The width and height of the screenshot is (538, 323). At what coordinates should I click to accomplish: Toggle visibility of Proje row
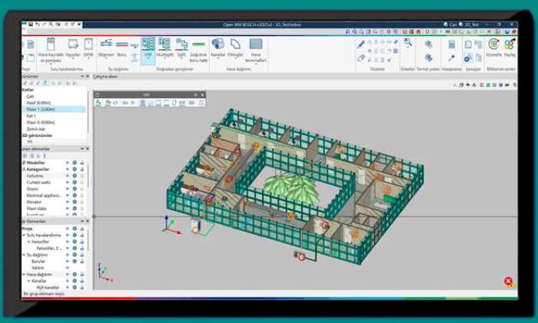click(68, 228)
